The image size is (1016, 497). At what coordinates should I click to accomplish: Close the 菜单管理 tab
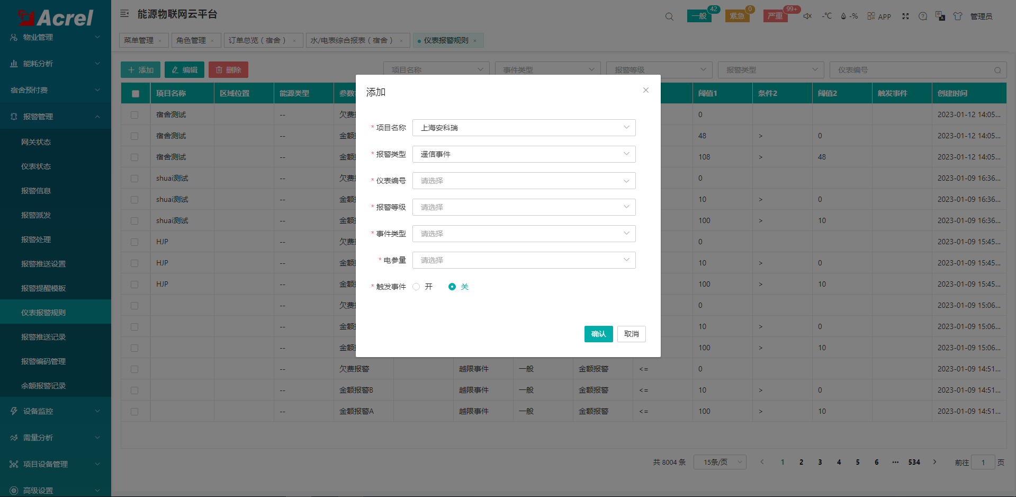pos(160,41)
